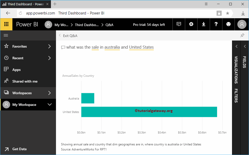The image size is (249, 155).
Task: Pin the visual with pushpin icon
Action: click(242, 35)
